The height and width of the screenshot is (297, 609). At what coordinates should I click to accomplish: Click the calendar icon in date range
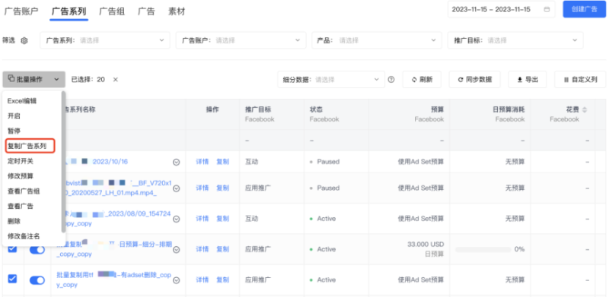547,9
